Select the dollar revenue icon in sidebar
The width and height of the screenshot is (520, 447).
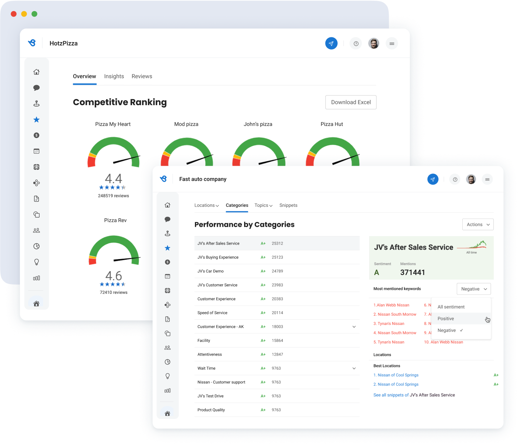point(168,262)
